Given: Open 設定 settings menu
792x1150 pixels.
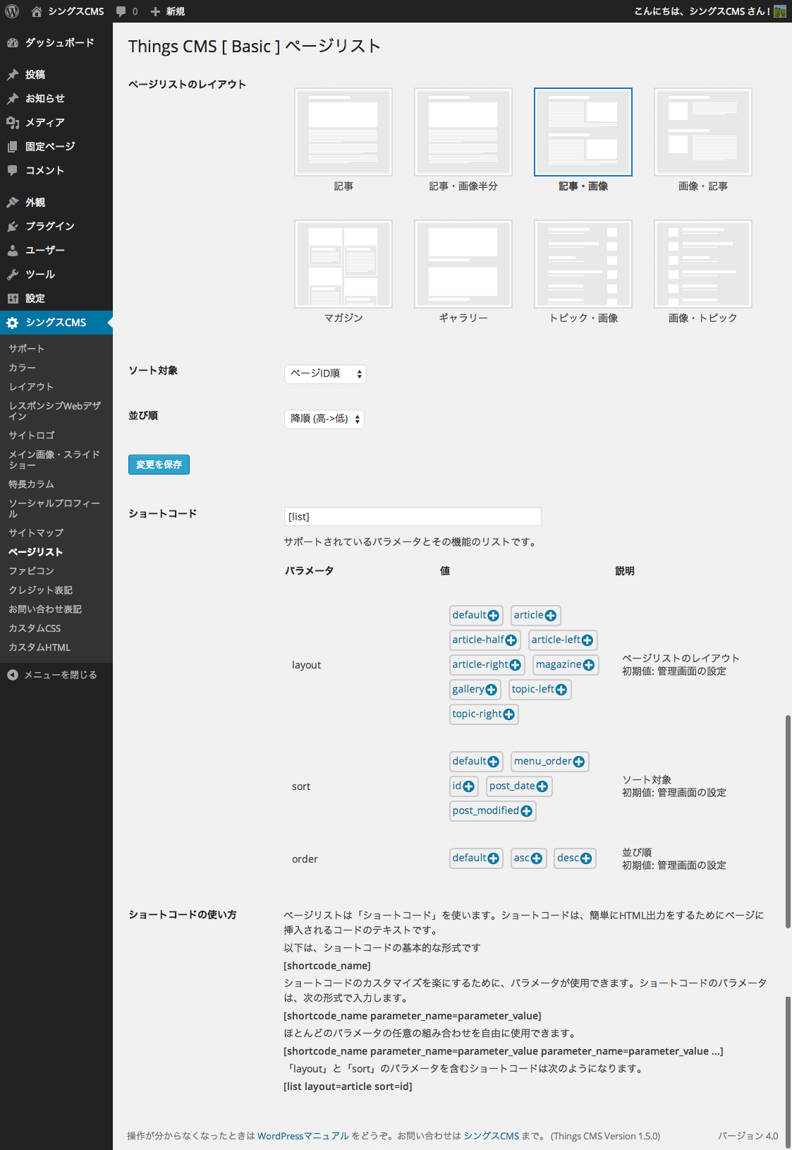Looking at the screenshot, I should coord(56,299).
